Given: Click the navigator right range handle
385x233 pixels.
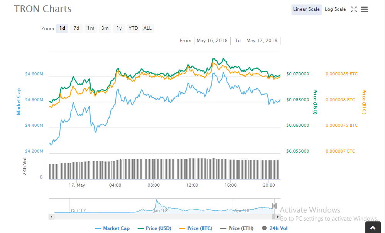Looking at the screenshot, I should (x=274, y=206).
